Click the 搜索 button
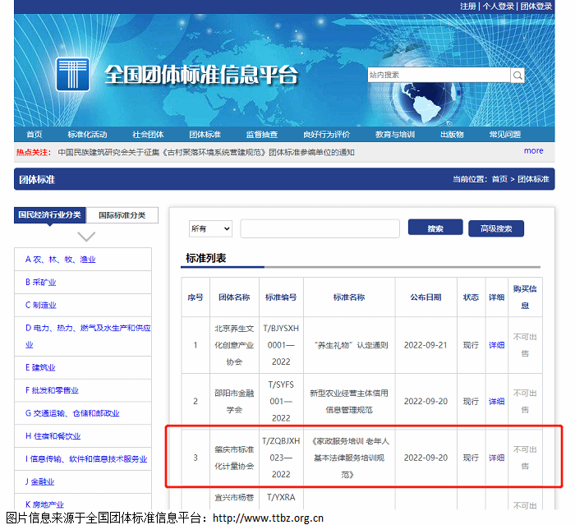This screenshot has height=525, width=575. tap(435, 228)
